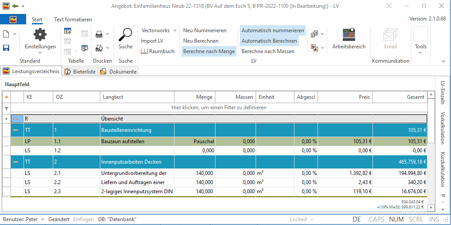Click Neu Nummerieren
The width and height of the screenshot is (451, 225).
coord(205,30)
